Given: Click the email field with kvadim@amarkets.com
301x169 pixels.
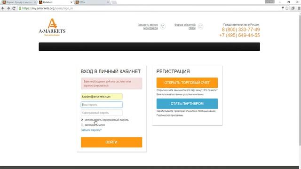Looking at the screenshot, I should tap(102, 97).
